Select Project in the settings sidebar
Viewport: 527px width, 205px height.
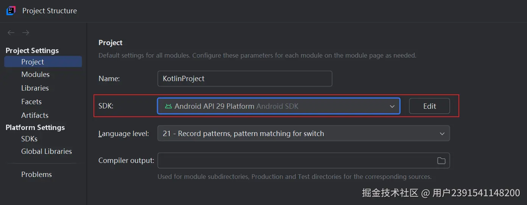coord(33,62)
